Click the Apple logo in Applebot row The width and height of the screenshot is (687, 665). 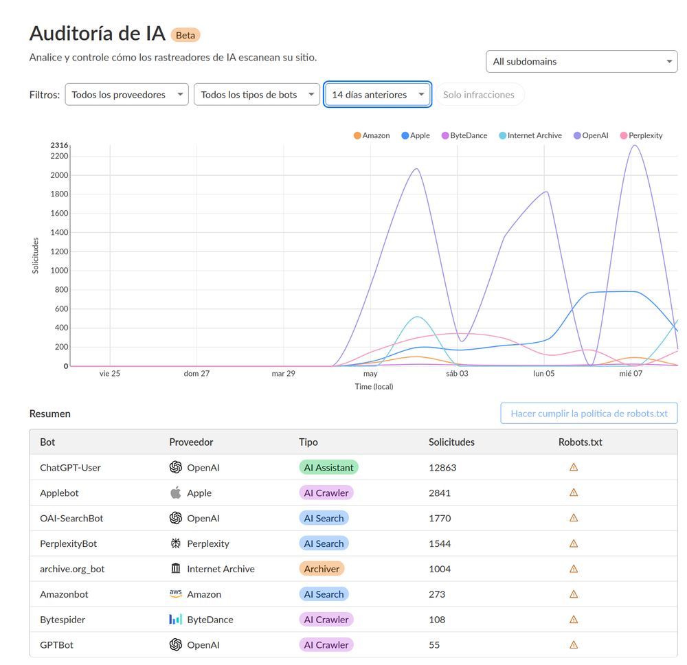click(x=176, y=493)
